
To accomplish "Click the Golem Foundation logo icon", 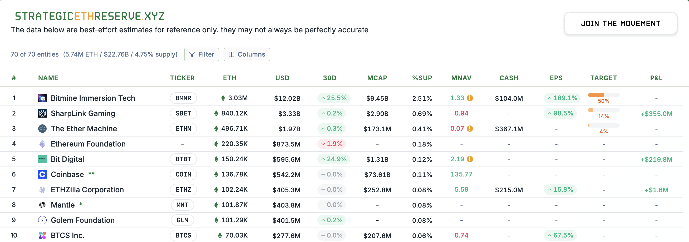I will point(42,220).
